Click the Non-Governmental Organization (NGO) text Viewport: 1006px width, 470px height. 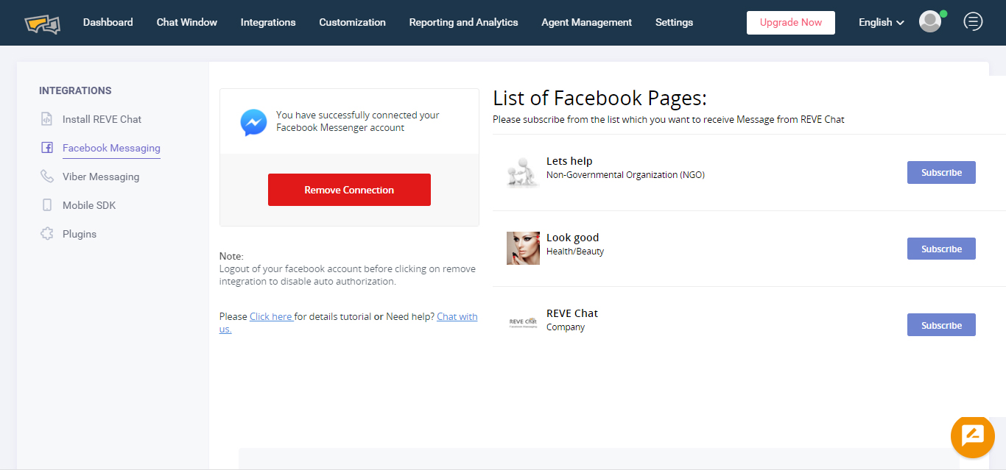click(625, 175)
